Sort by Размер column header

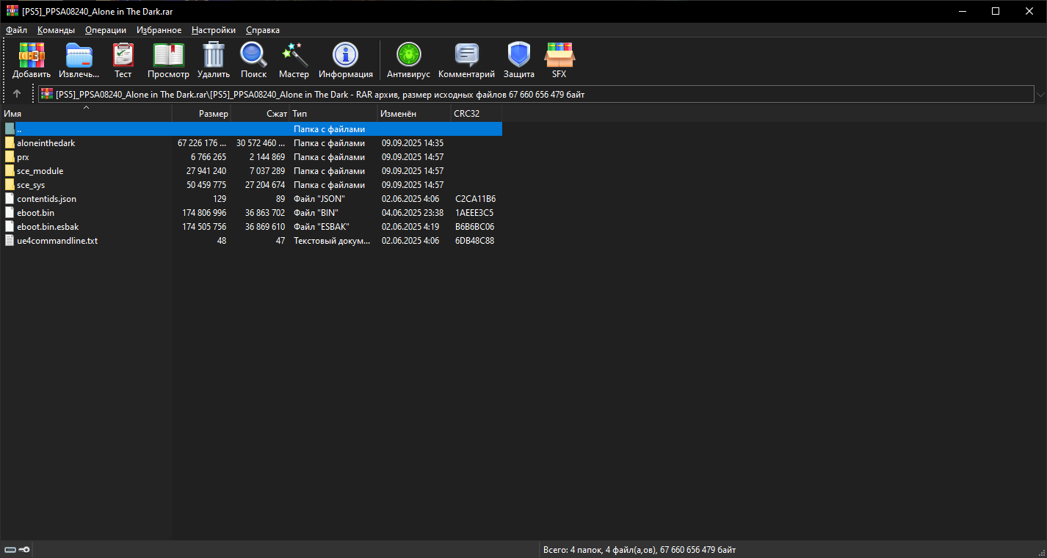click(x=201, y=114)
